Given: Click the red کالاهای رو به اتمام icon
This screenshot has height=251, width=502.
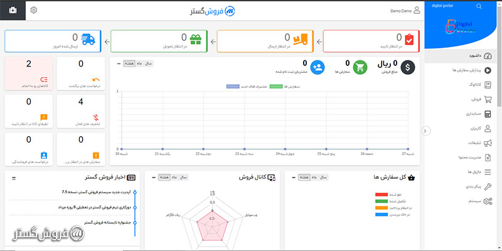Looking at the screenshot, I should pyautogui.click(x=43, y=80).
